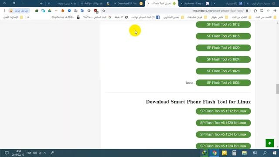Switch to the Download SP Flash tab
This screenshot has height=157, width=279.
click(x=129, y=3)
